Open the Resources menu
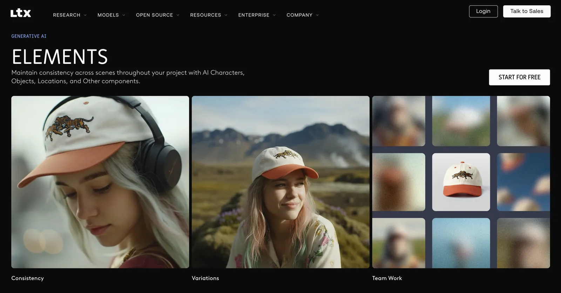 click(209, 15)
